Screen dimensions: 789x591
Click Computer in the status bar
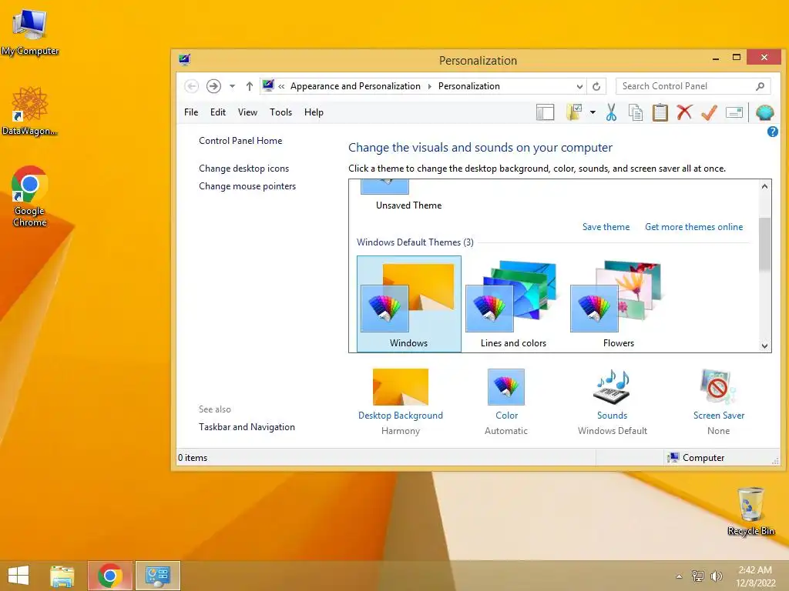(697, 458)
